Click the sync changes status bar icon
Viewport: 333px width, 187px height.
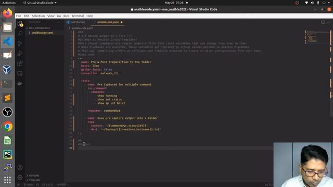(x=37, y=185)
